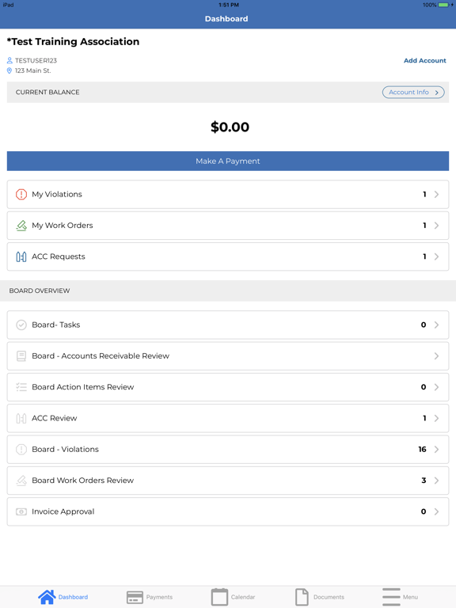456x608 pixels.
Task: Open Board Work Orders Review label
Action: (x=82, y=481)
